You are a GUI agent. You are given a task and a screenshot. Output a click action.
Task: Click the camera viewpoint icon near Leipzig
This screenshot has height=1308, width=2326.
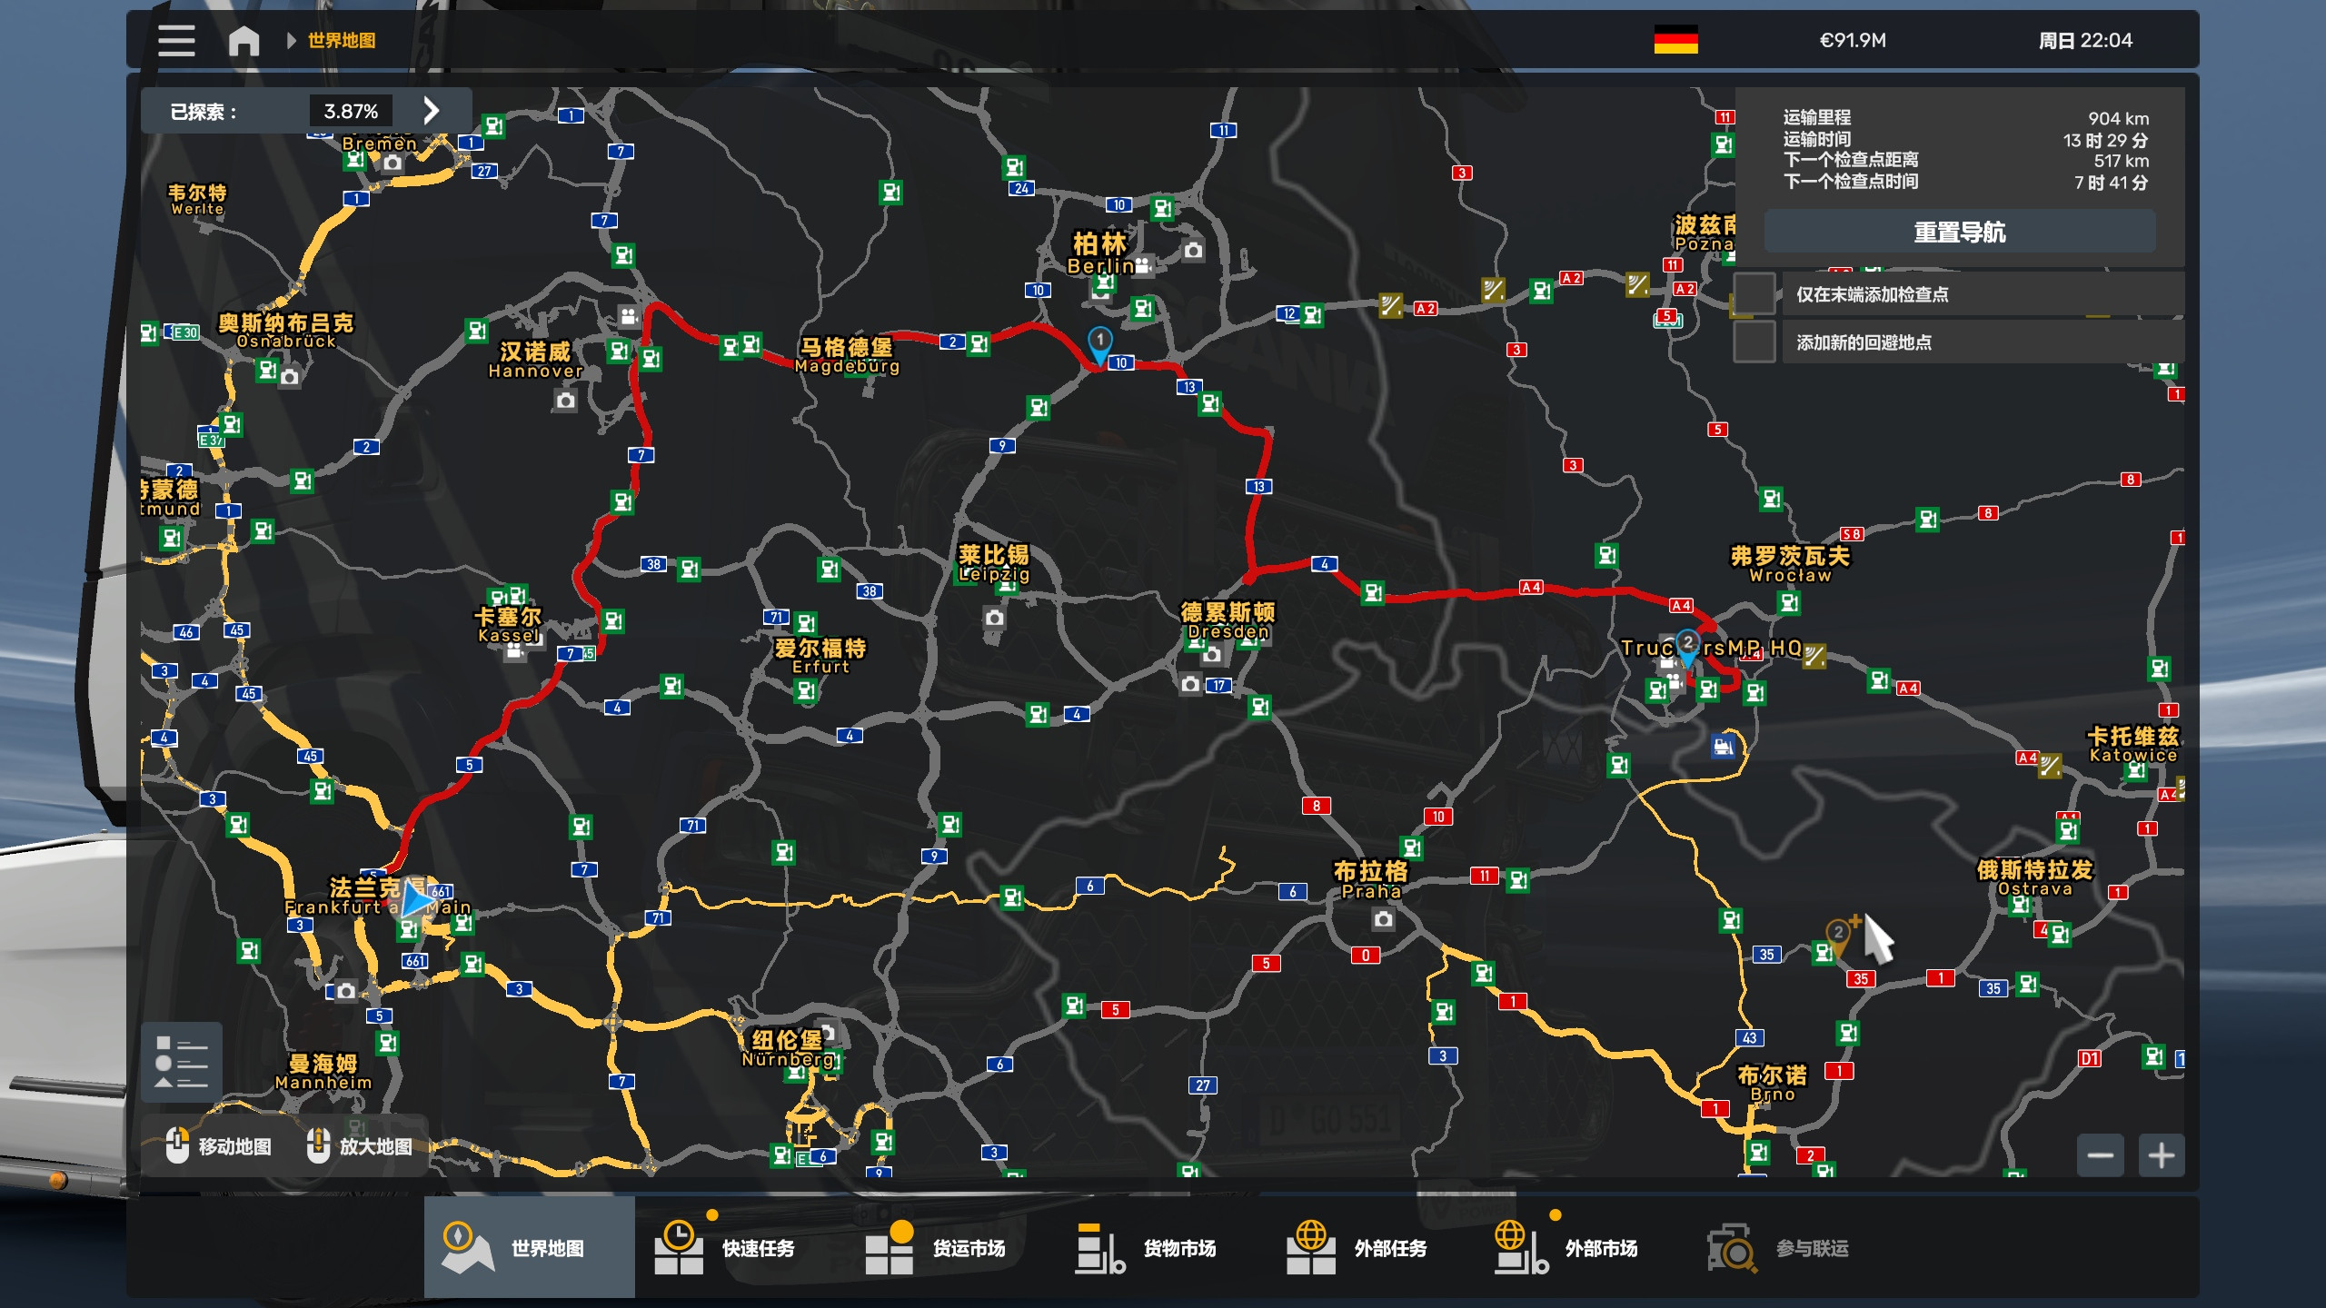coord(994,619)
